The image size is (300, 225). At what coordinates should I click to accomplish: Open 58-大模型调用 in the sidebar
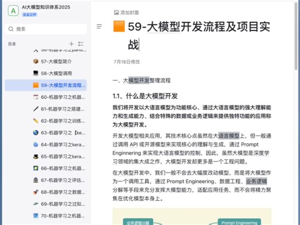[57, 73]
